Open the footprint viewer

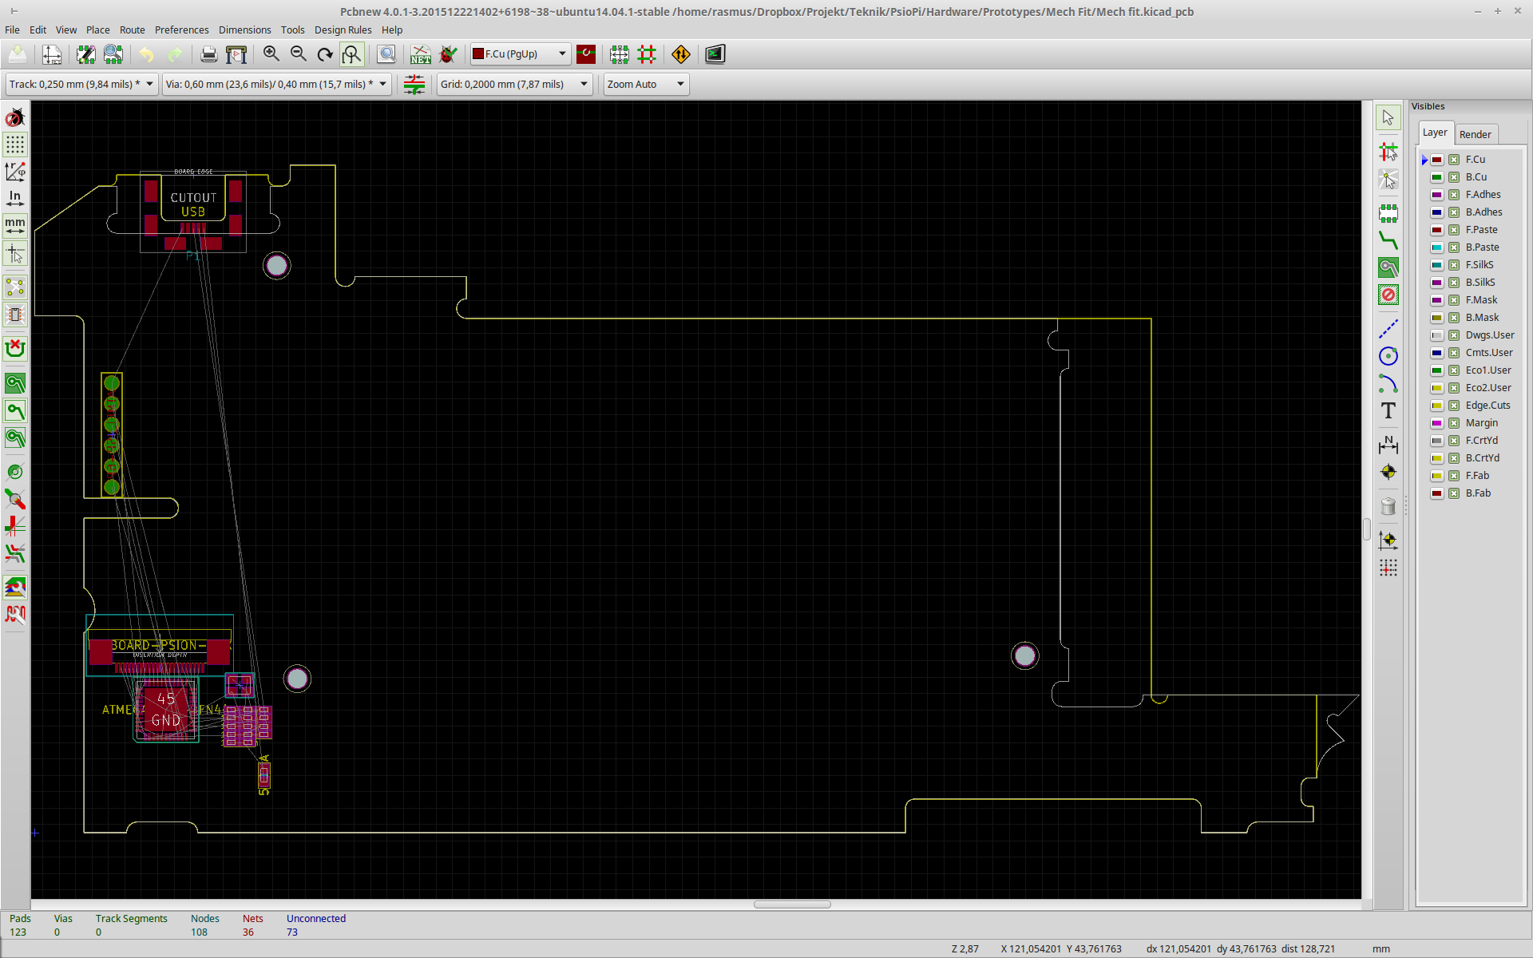(x=113, y=54)
